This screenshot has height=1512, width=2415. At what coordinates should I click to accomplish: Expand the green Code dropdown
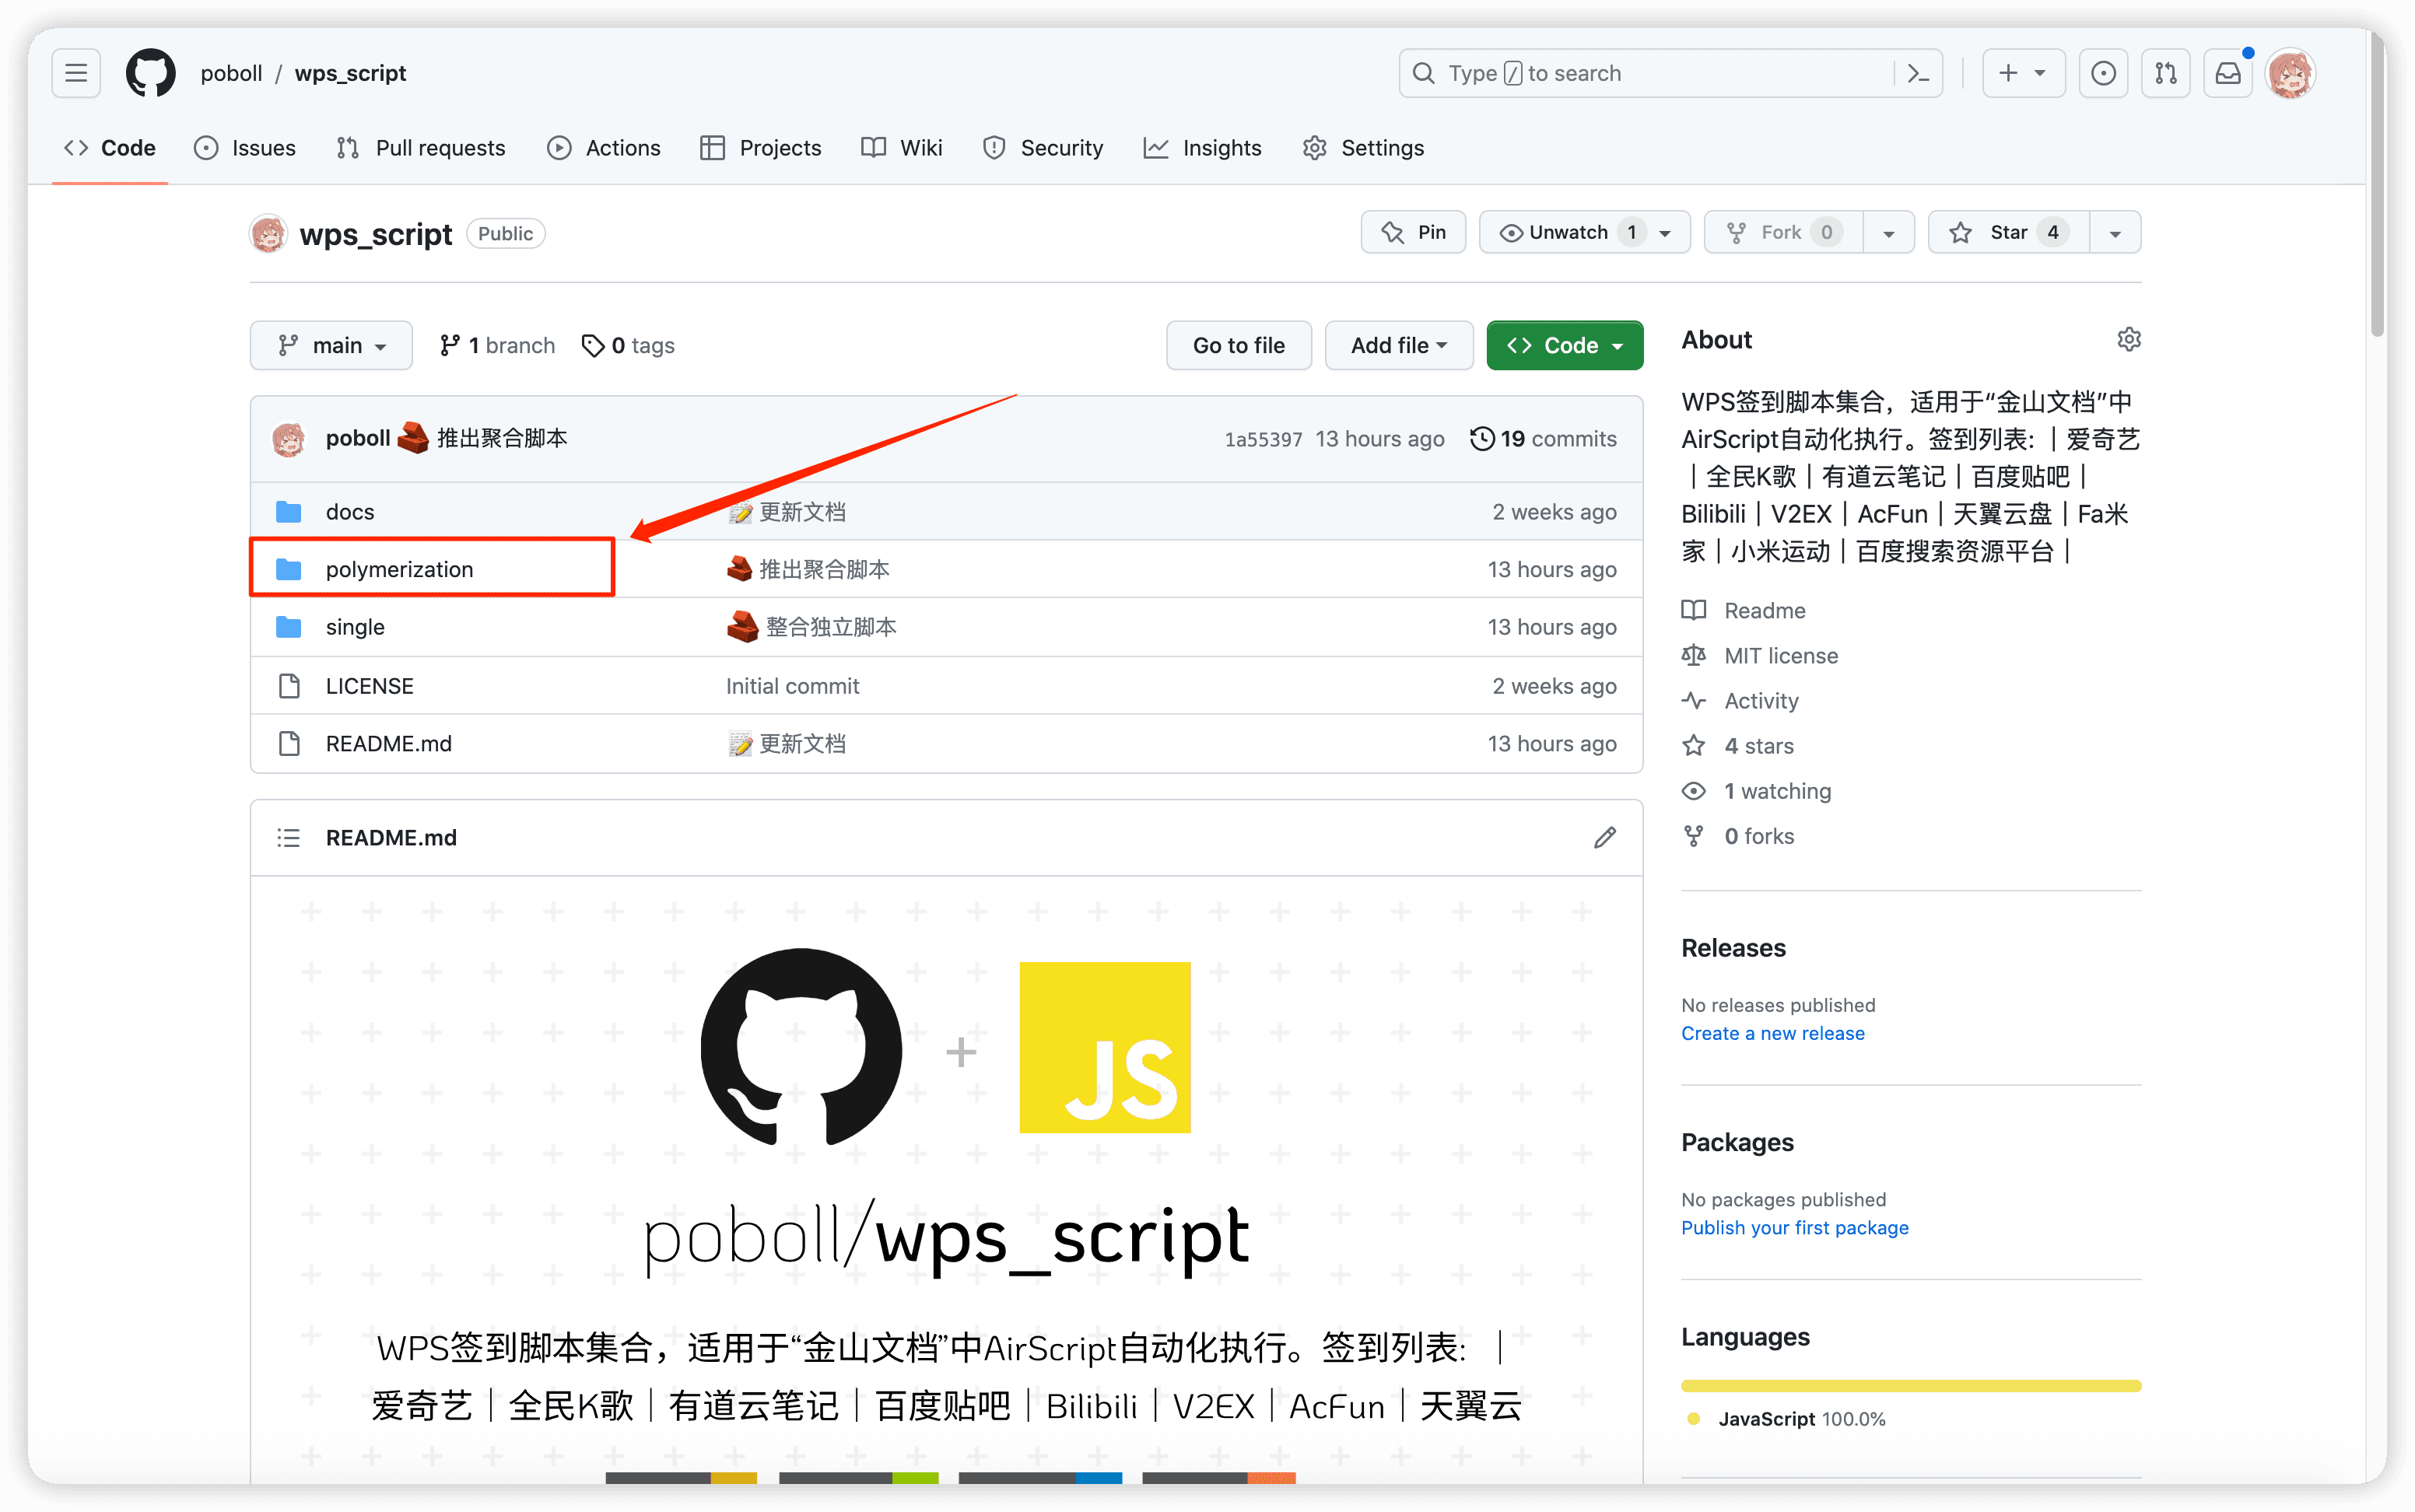tap(1564, 346)
